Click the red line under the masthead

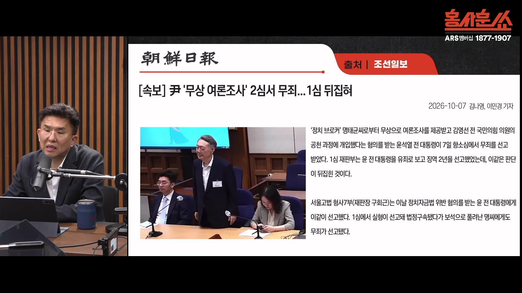click(x=232, y=72)
